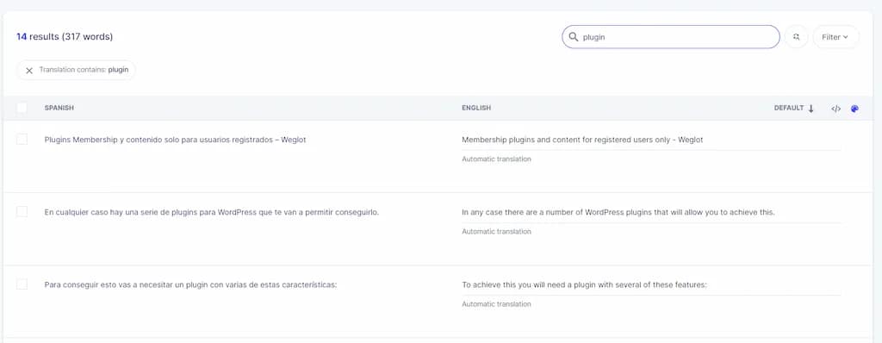Click the magnifier icon in the search box
This screenshot has width=882, height=343.
pos(573,37)
